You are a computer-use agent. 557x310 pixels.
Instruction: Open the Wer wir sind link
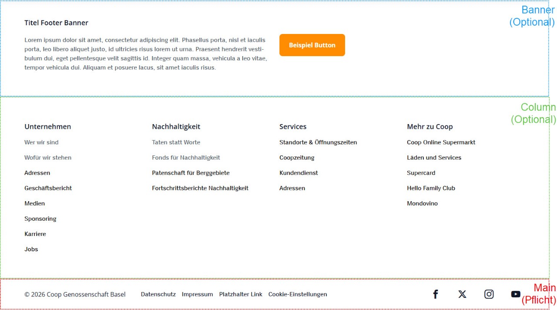(41, 142)
